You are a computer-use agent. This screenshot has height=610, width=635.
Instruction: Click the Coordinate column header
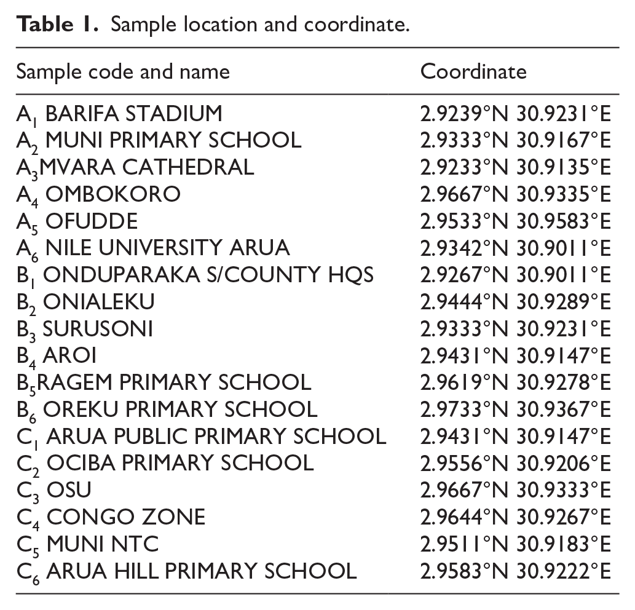(473, 72)
